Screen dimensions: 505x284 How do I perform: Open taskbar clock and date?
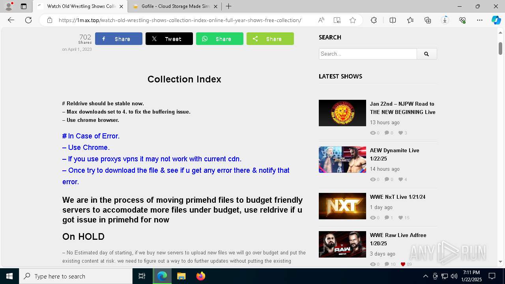pyautogui.click(x=471, y=276)
